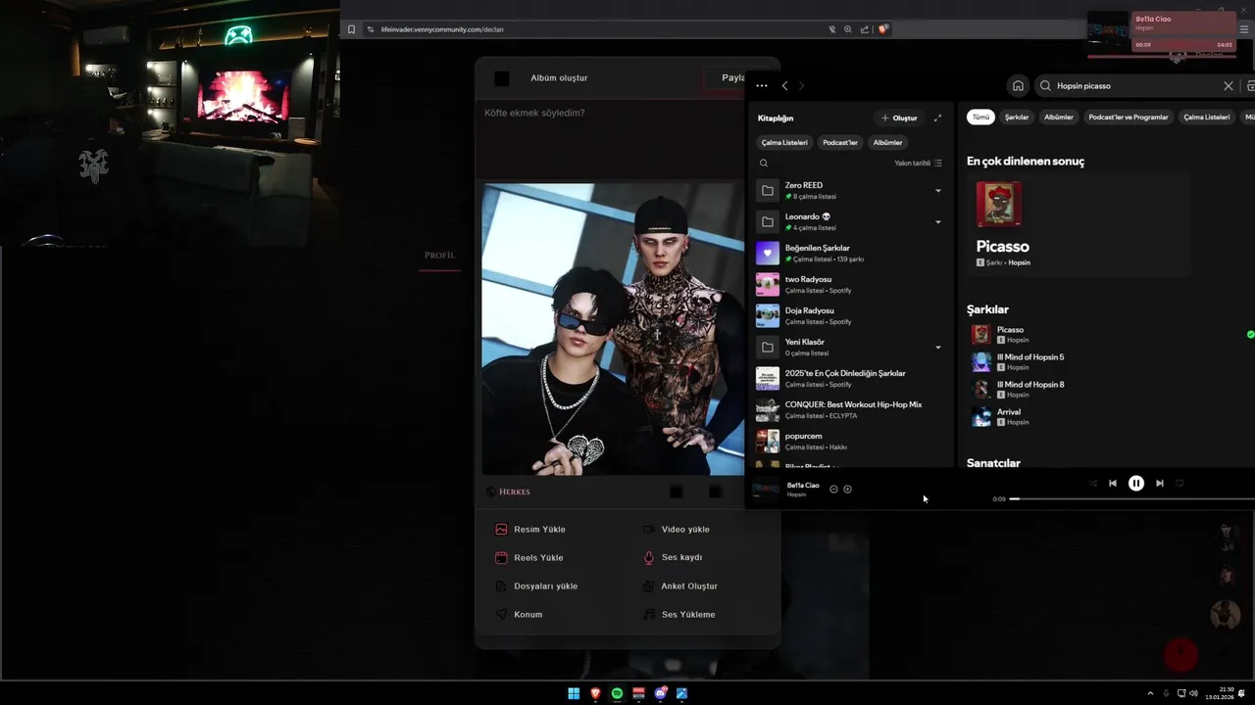Choose Dosyaları yükle option
This screenshot has height=705, width=1255.
click(x=536, y=586)
